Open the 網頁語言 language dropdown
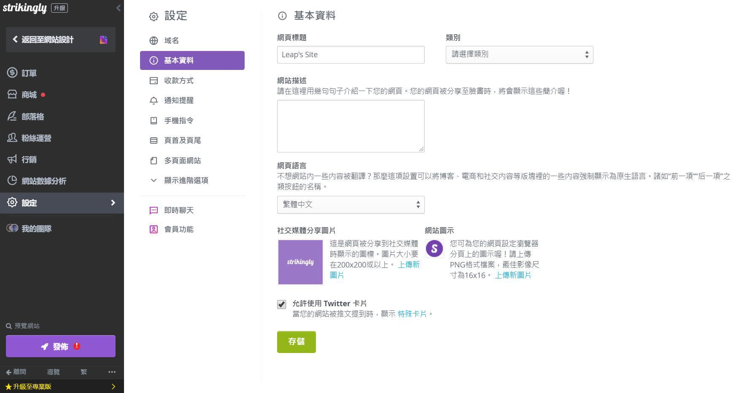736x393 pixels. pos(350,205)
